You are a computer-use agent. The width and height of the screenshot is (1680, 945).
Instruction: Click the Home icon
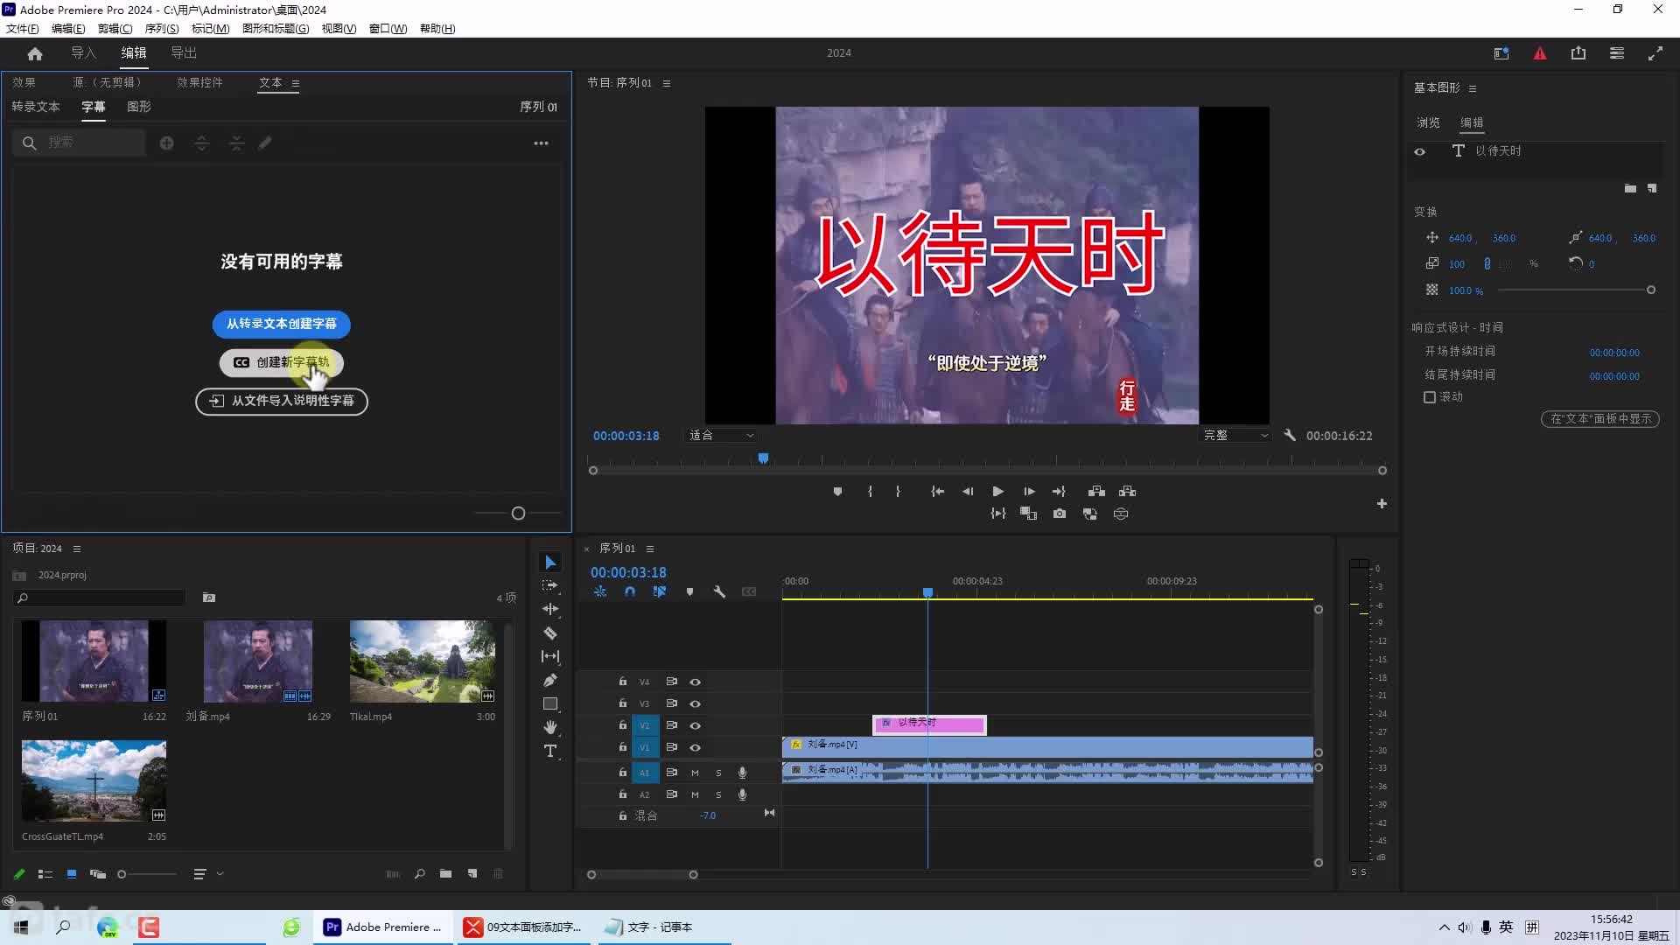coord(35,53)
